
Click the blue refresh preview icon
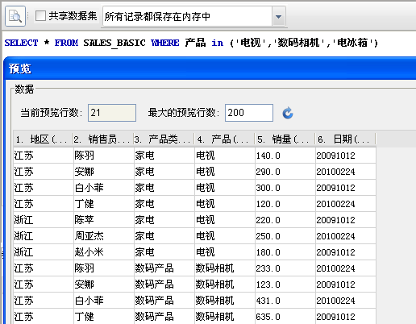[288, 113]
